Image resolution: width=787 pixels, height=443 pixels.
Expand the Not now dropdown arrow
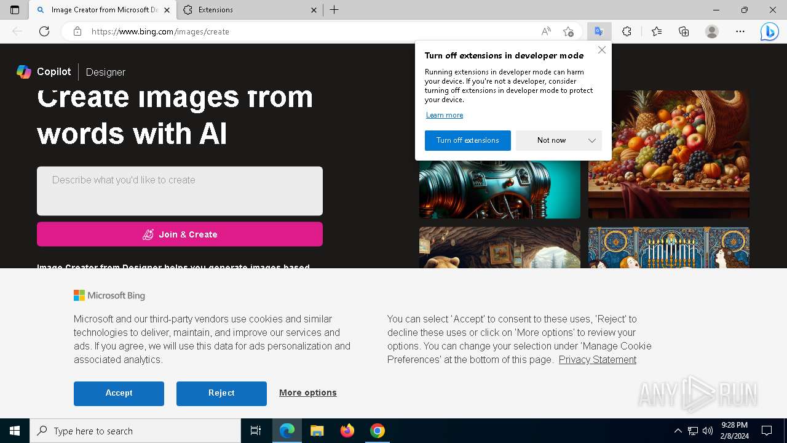pos(592,140)
